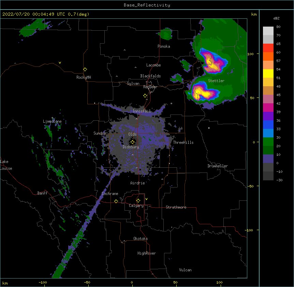Pick the violet 36–39 dBZ legend swatch
This screenshot has height=287, width=294.
click(x=268, y=116)
